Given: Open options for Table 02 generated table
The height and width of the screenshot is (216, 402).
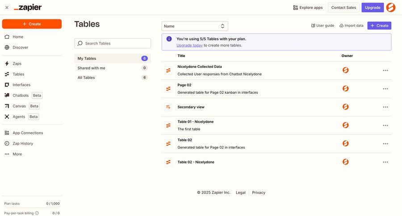Looking at the screenshot, I should pyautogui.click(x=385, y=144).
